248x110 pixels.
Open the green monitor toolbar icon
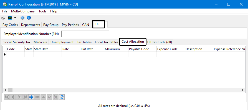[10, 18]
